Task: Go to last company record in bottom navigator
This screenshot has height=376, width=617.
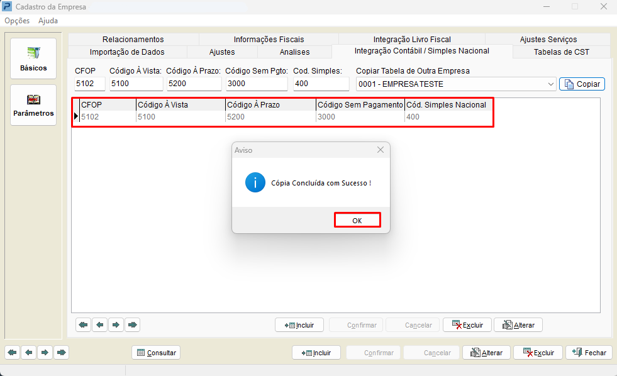Action: 62,352
